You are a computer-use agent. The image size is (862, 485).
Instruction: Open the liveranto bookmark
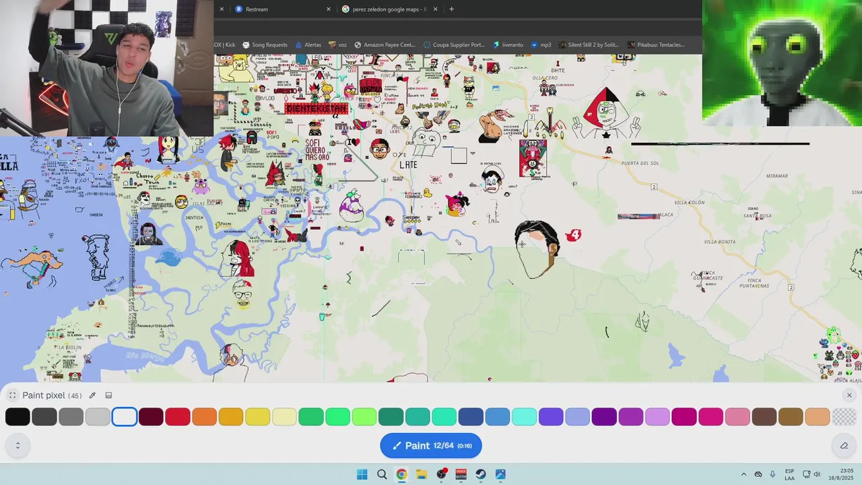click(508, 45)
